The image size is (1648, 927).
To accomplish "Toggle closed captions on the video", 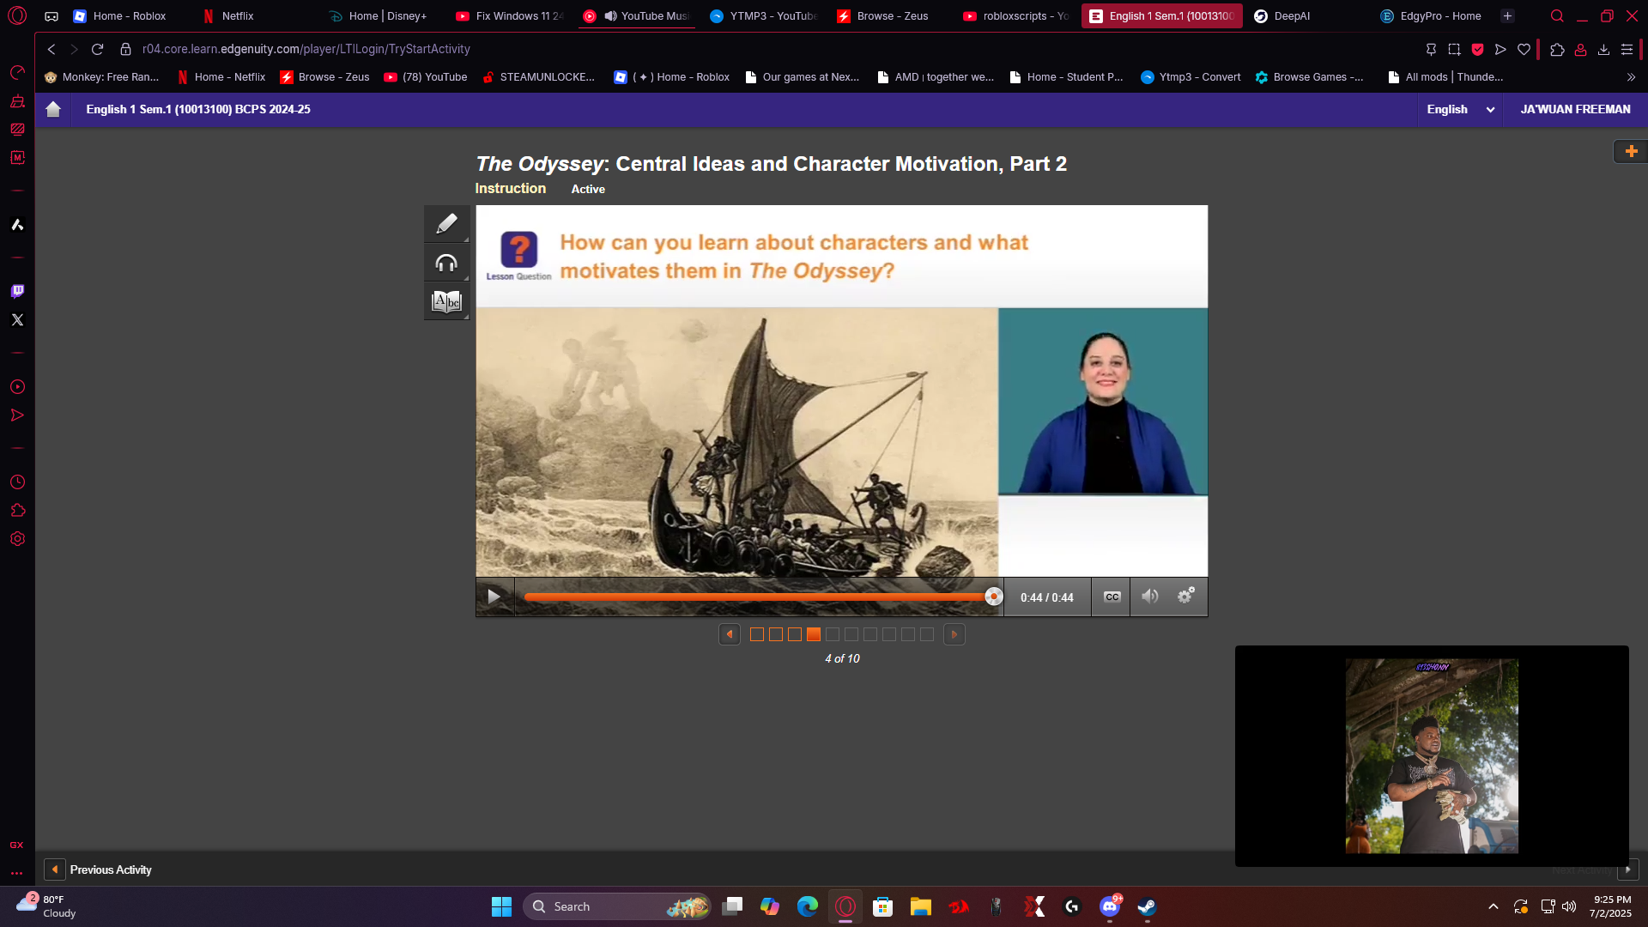I will [1112, 597].
